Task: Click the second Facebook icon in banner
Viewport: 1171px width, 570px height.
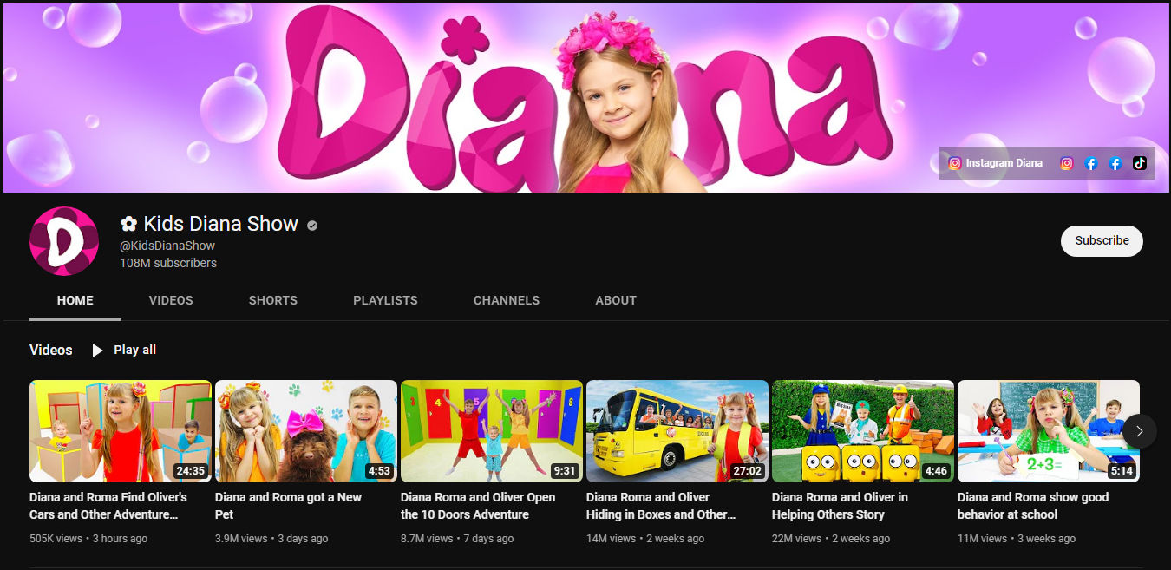Action: coord(1115,163)
